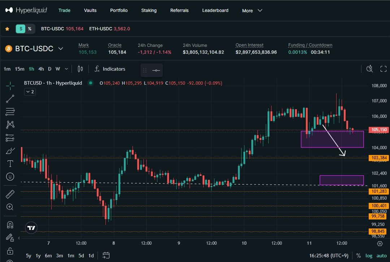The width and height of the screenshot is (390, 262).
Task: Navigate to Staking
Action: point(149,10)
